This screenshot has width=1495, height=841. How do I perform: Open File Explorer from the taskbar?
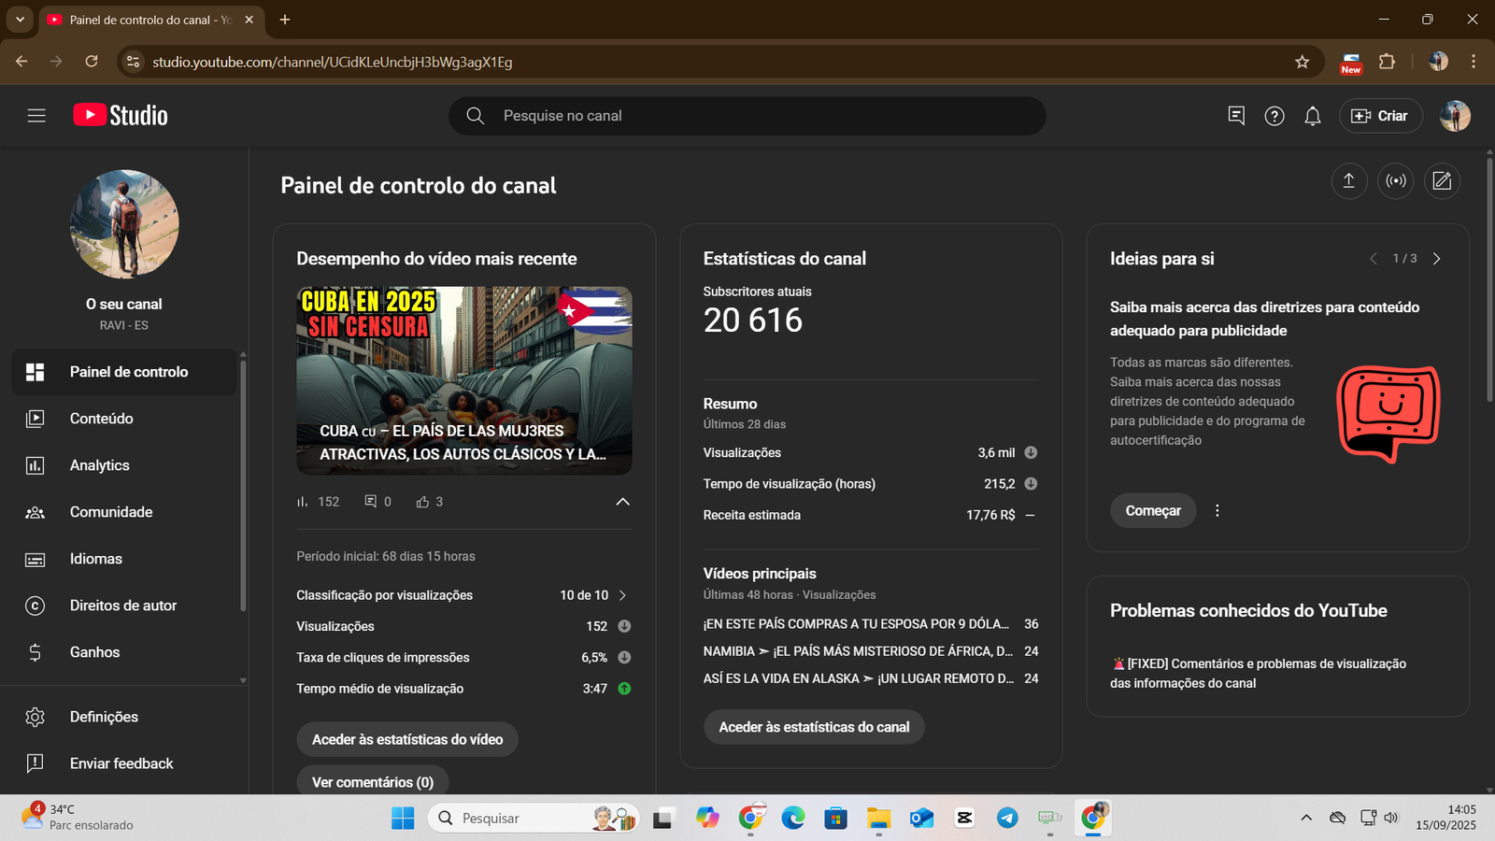pos(878,819)
